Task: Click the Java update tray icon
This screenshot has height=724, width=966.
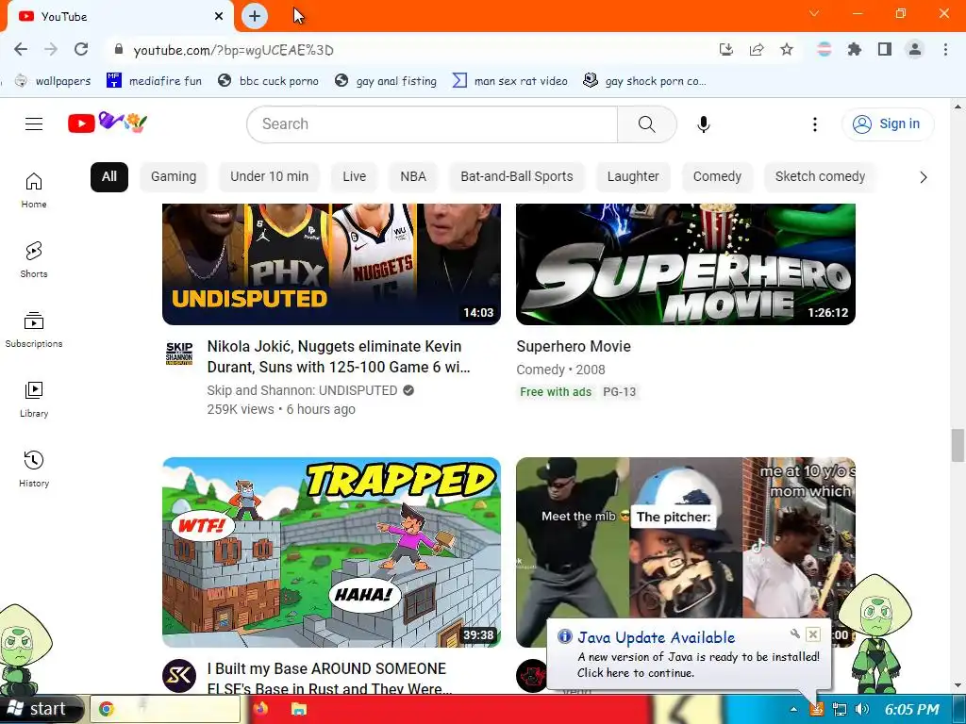Action: click(x=816, y=709)
